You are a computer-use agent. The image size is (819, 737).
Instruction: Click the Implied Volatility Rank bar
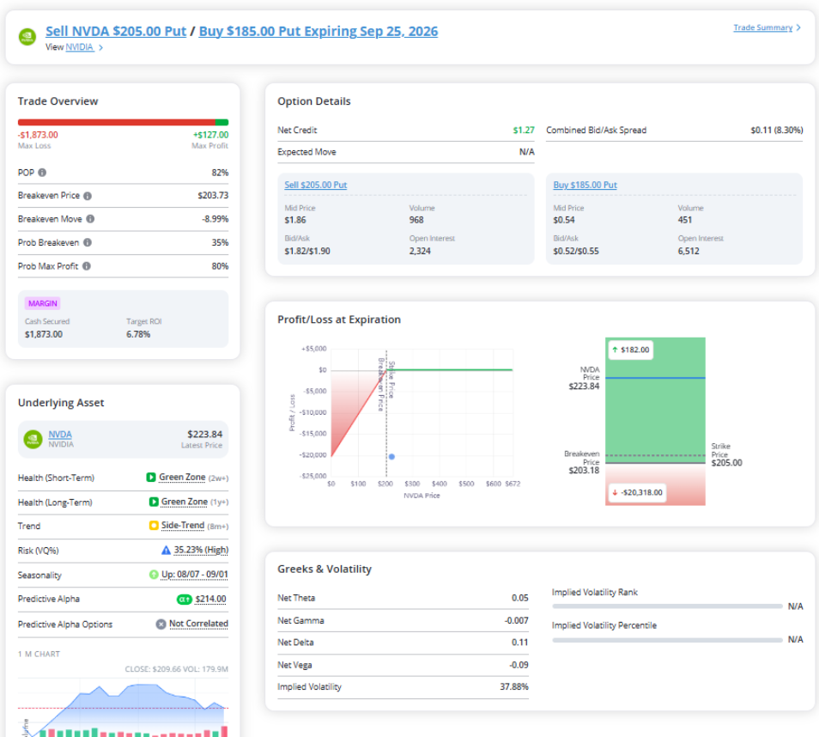point(667,606)
